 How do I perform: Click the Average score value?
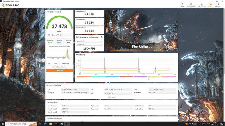(x=59, y=43)
